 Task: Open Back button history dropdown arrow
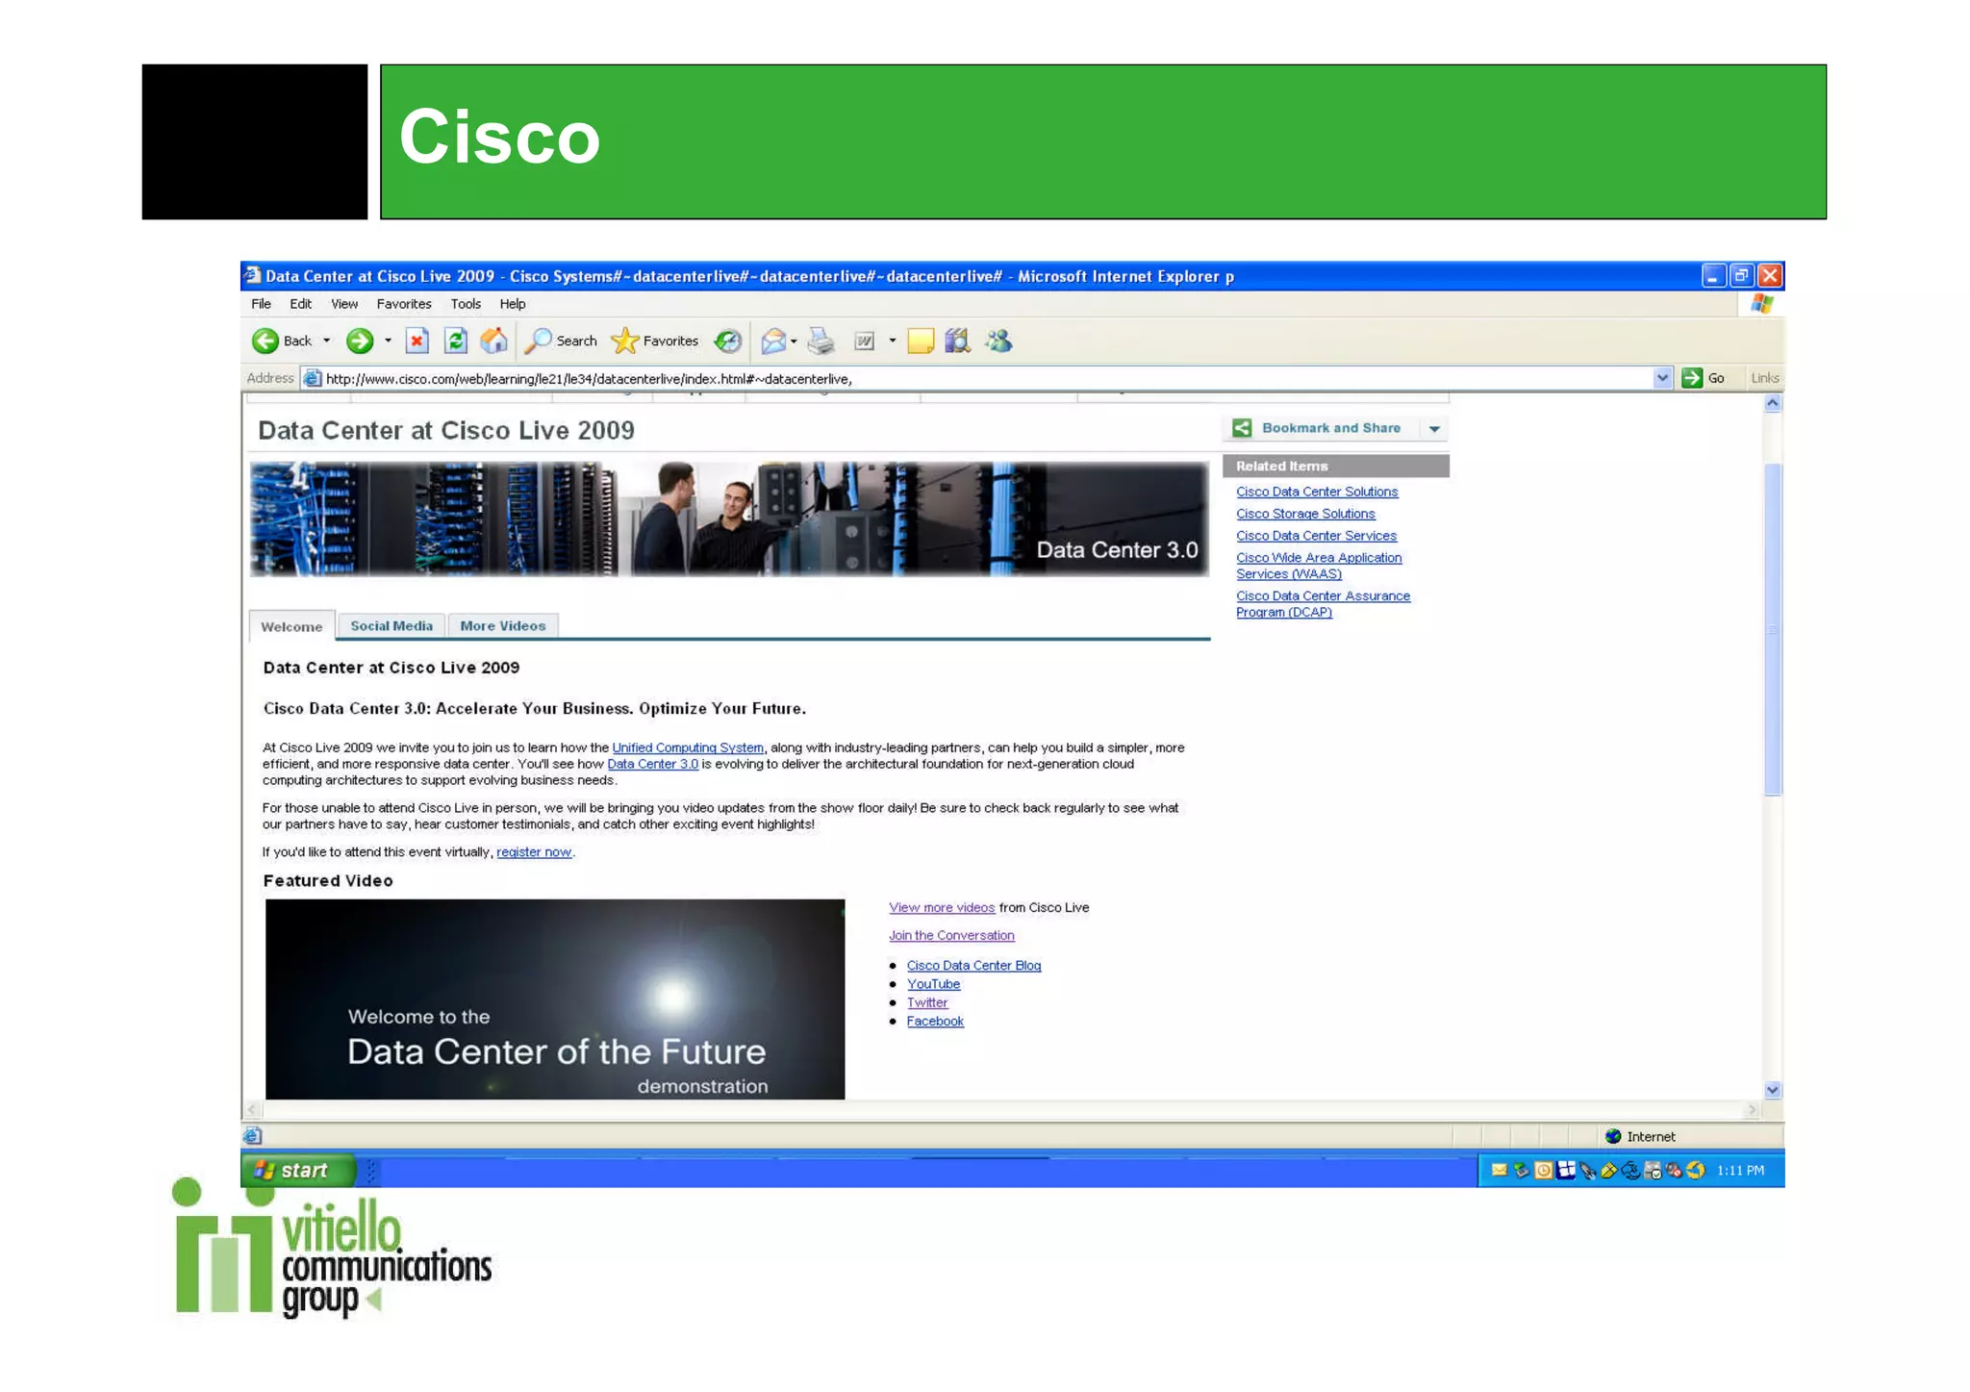(x=327, y=341)
